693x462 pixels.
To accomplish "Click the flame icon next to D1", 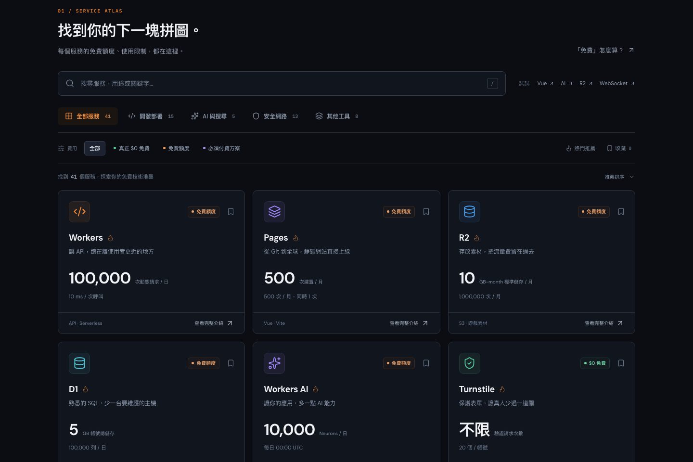I will click(x=85, y=389).
